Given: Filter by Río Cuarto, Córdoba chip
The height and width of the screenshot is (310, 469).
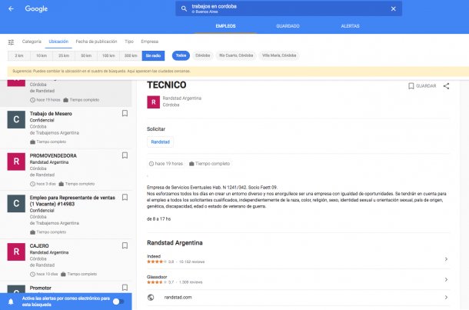Looking at the screenshot, I should click(x=236, y=55).
